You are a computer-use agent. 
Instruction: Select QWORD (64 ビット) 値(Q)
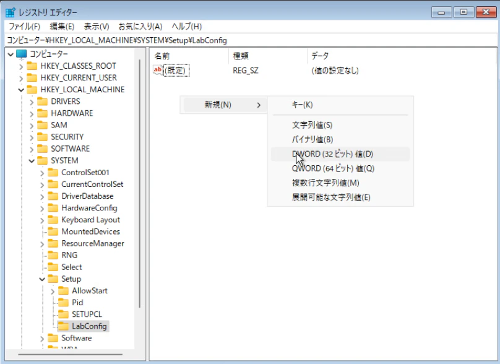coord(340,168)
